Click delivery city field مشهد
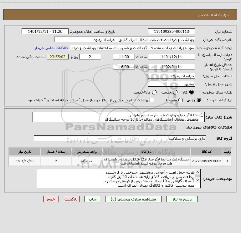The width and height of the screenshot is (241, 233). click(x=172, y=84)
